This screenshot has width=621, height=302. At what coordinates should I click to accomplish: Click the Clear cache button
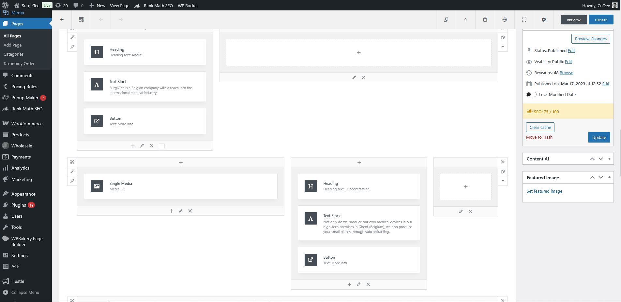540,127
